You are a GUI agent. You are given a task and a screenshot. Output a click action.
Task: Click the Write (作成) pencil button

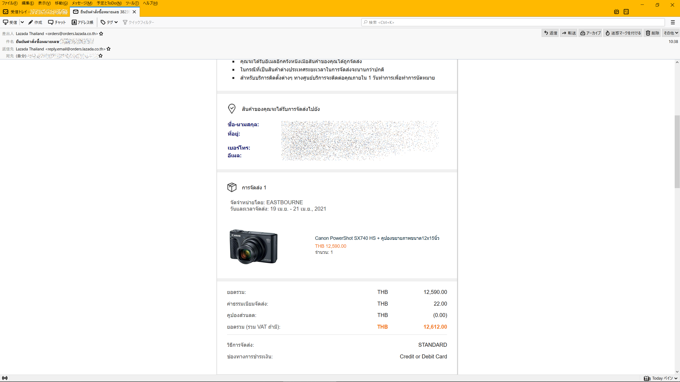point(35,22)
